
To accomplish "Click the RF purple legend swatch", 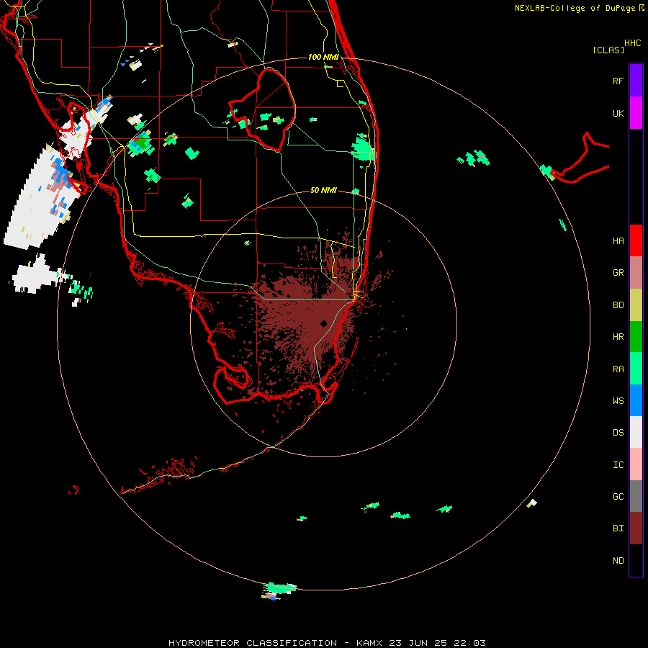I will coord(636,80).
